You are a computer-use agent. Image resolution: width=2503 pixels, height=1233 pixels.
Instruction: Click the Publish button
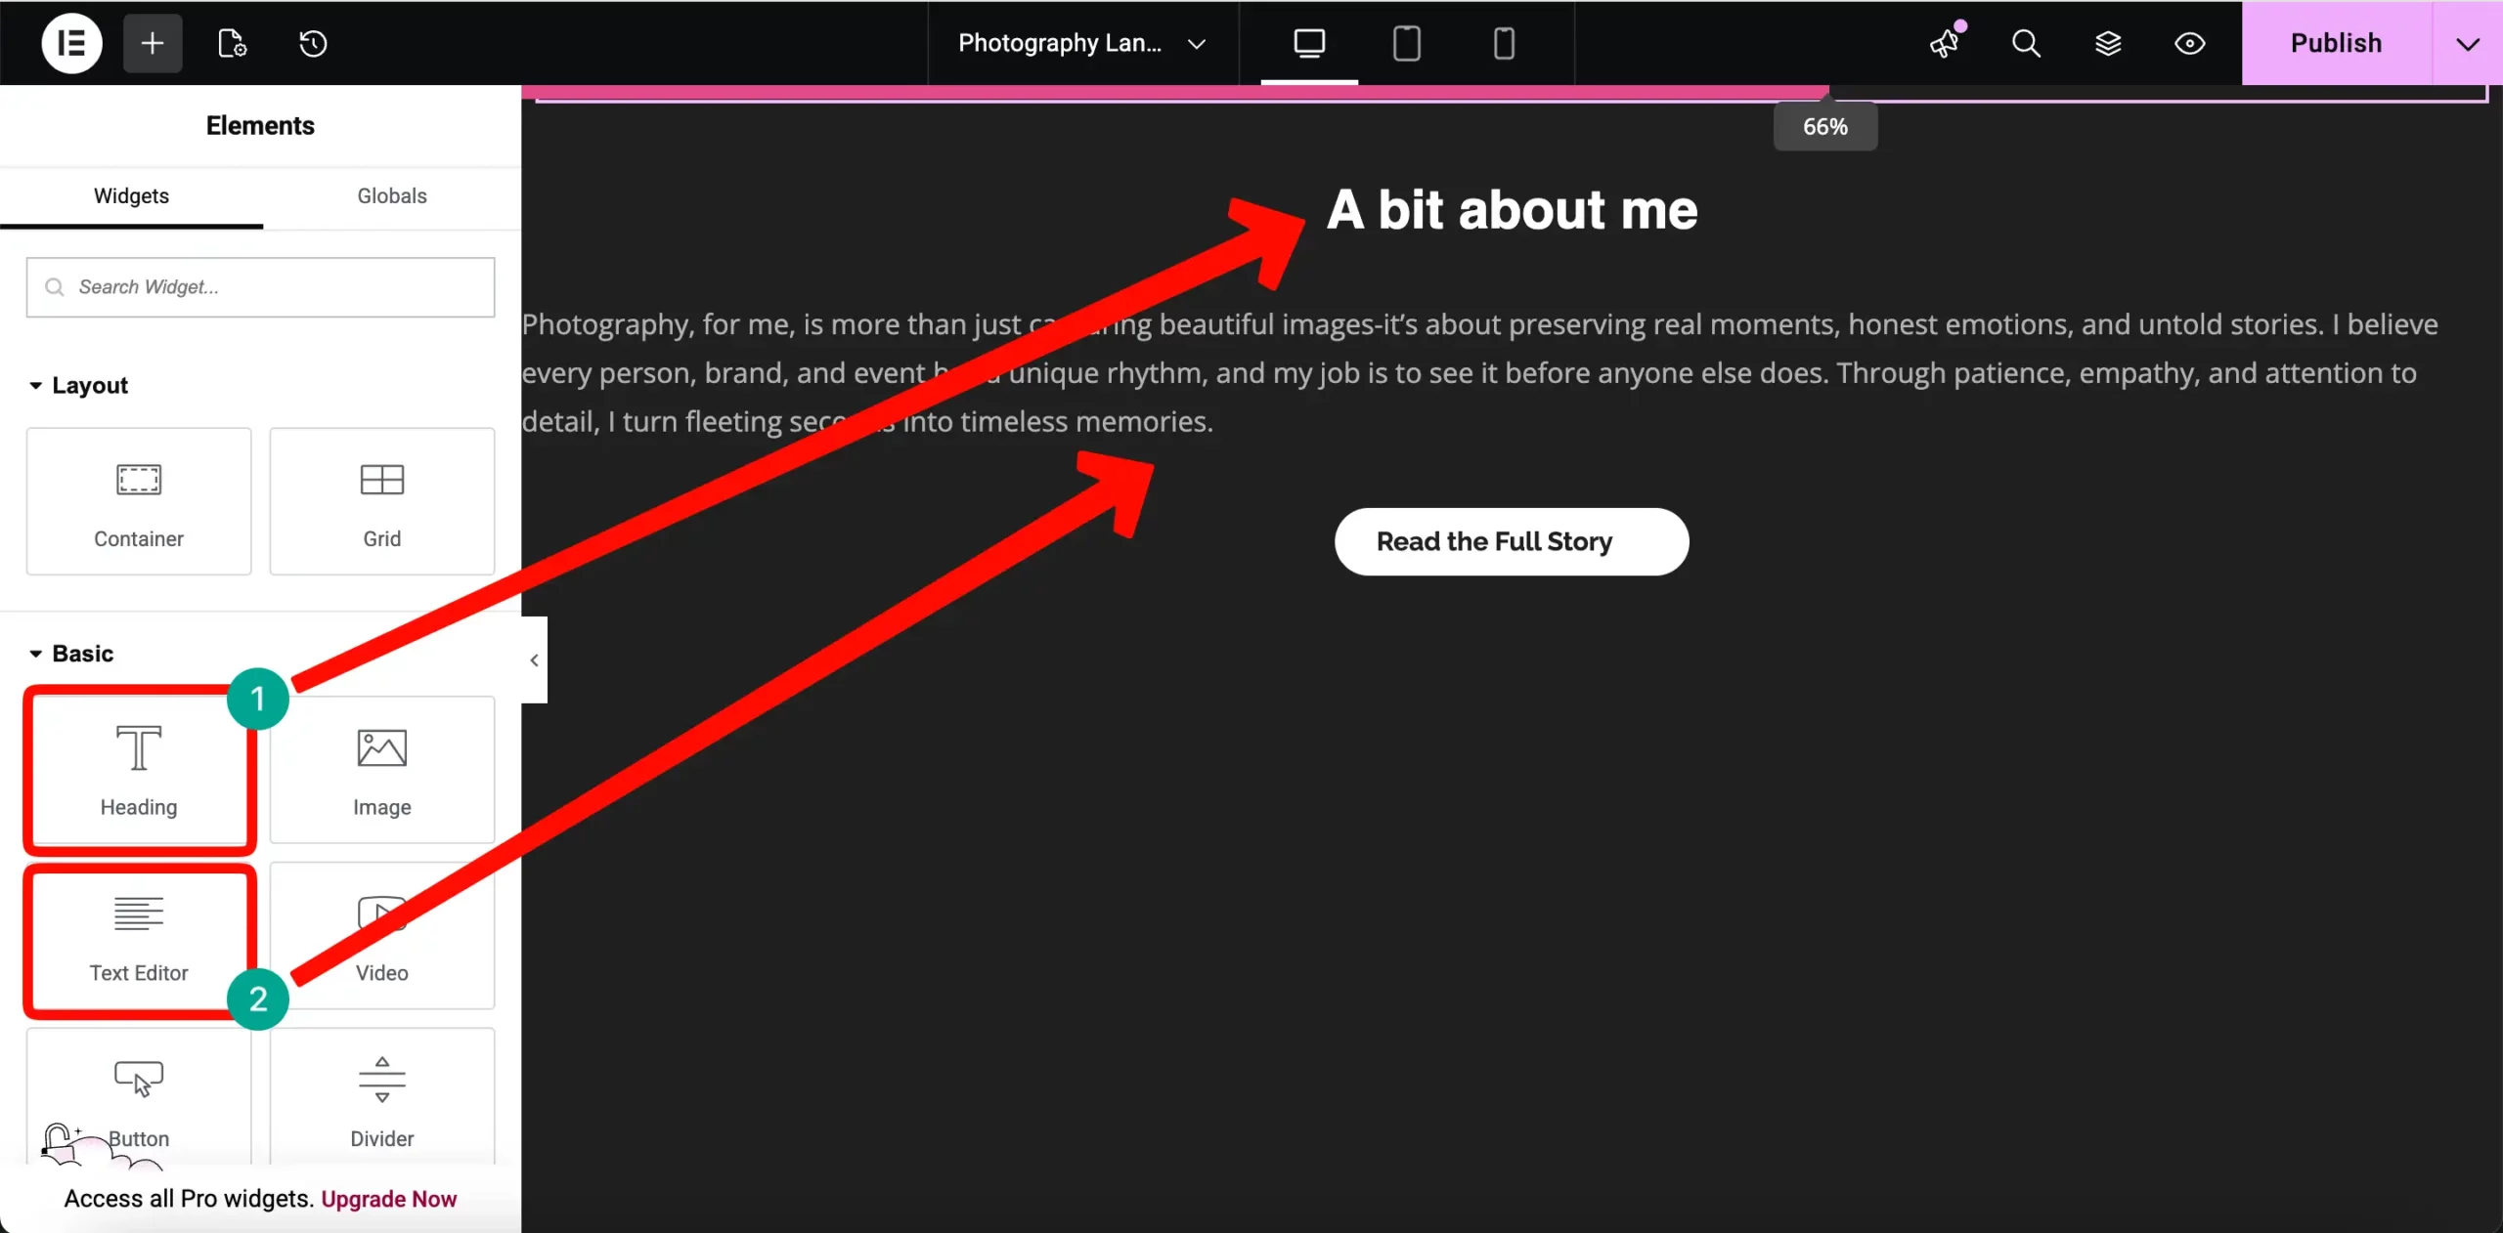(x=2335, y=43)
